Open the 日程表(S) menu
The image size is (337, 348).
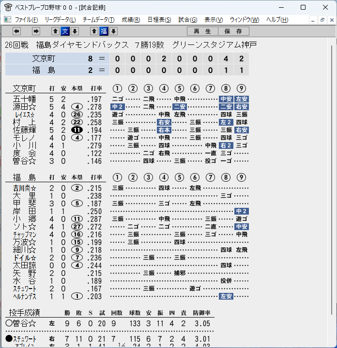(x=159, y=20)
